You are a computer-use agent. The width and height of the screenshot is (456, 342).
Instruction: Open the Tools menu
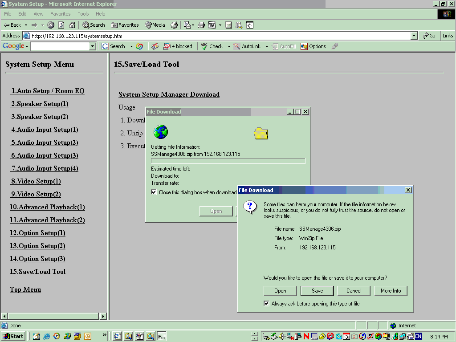coord(83,14)
